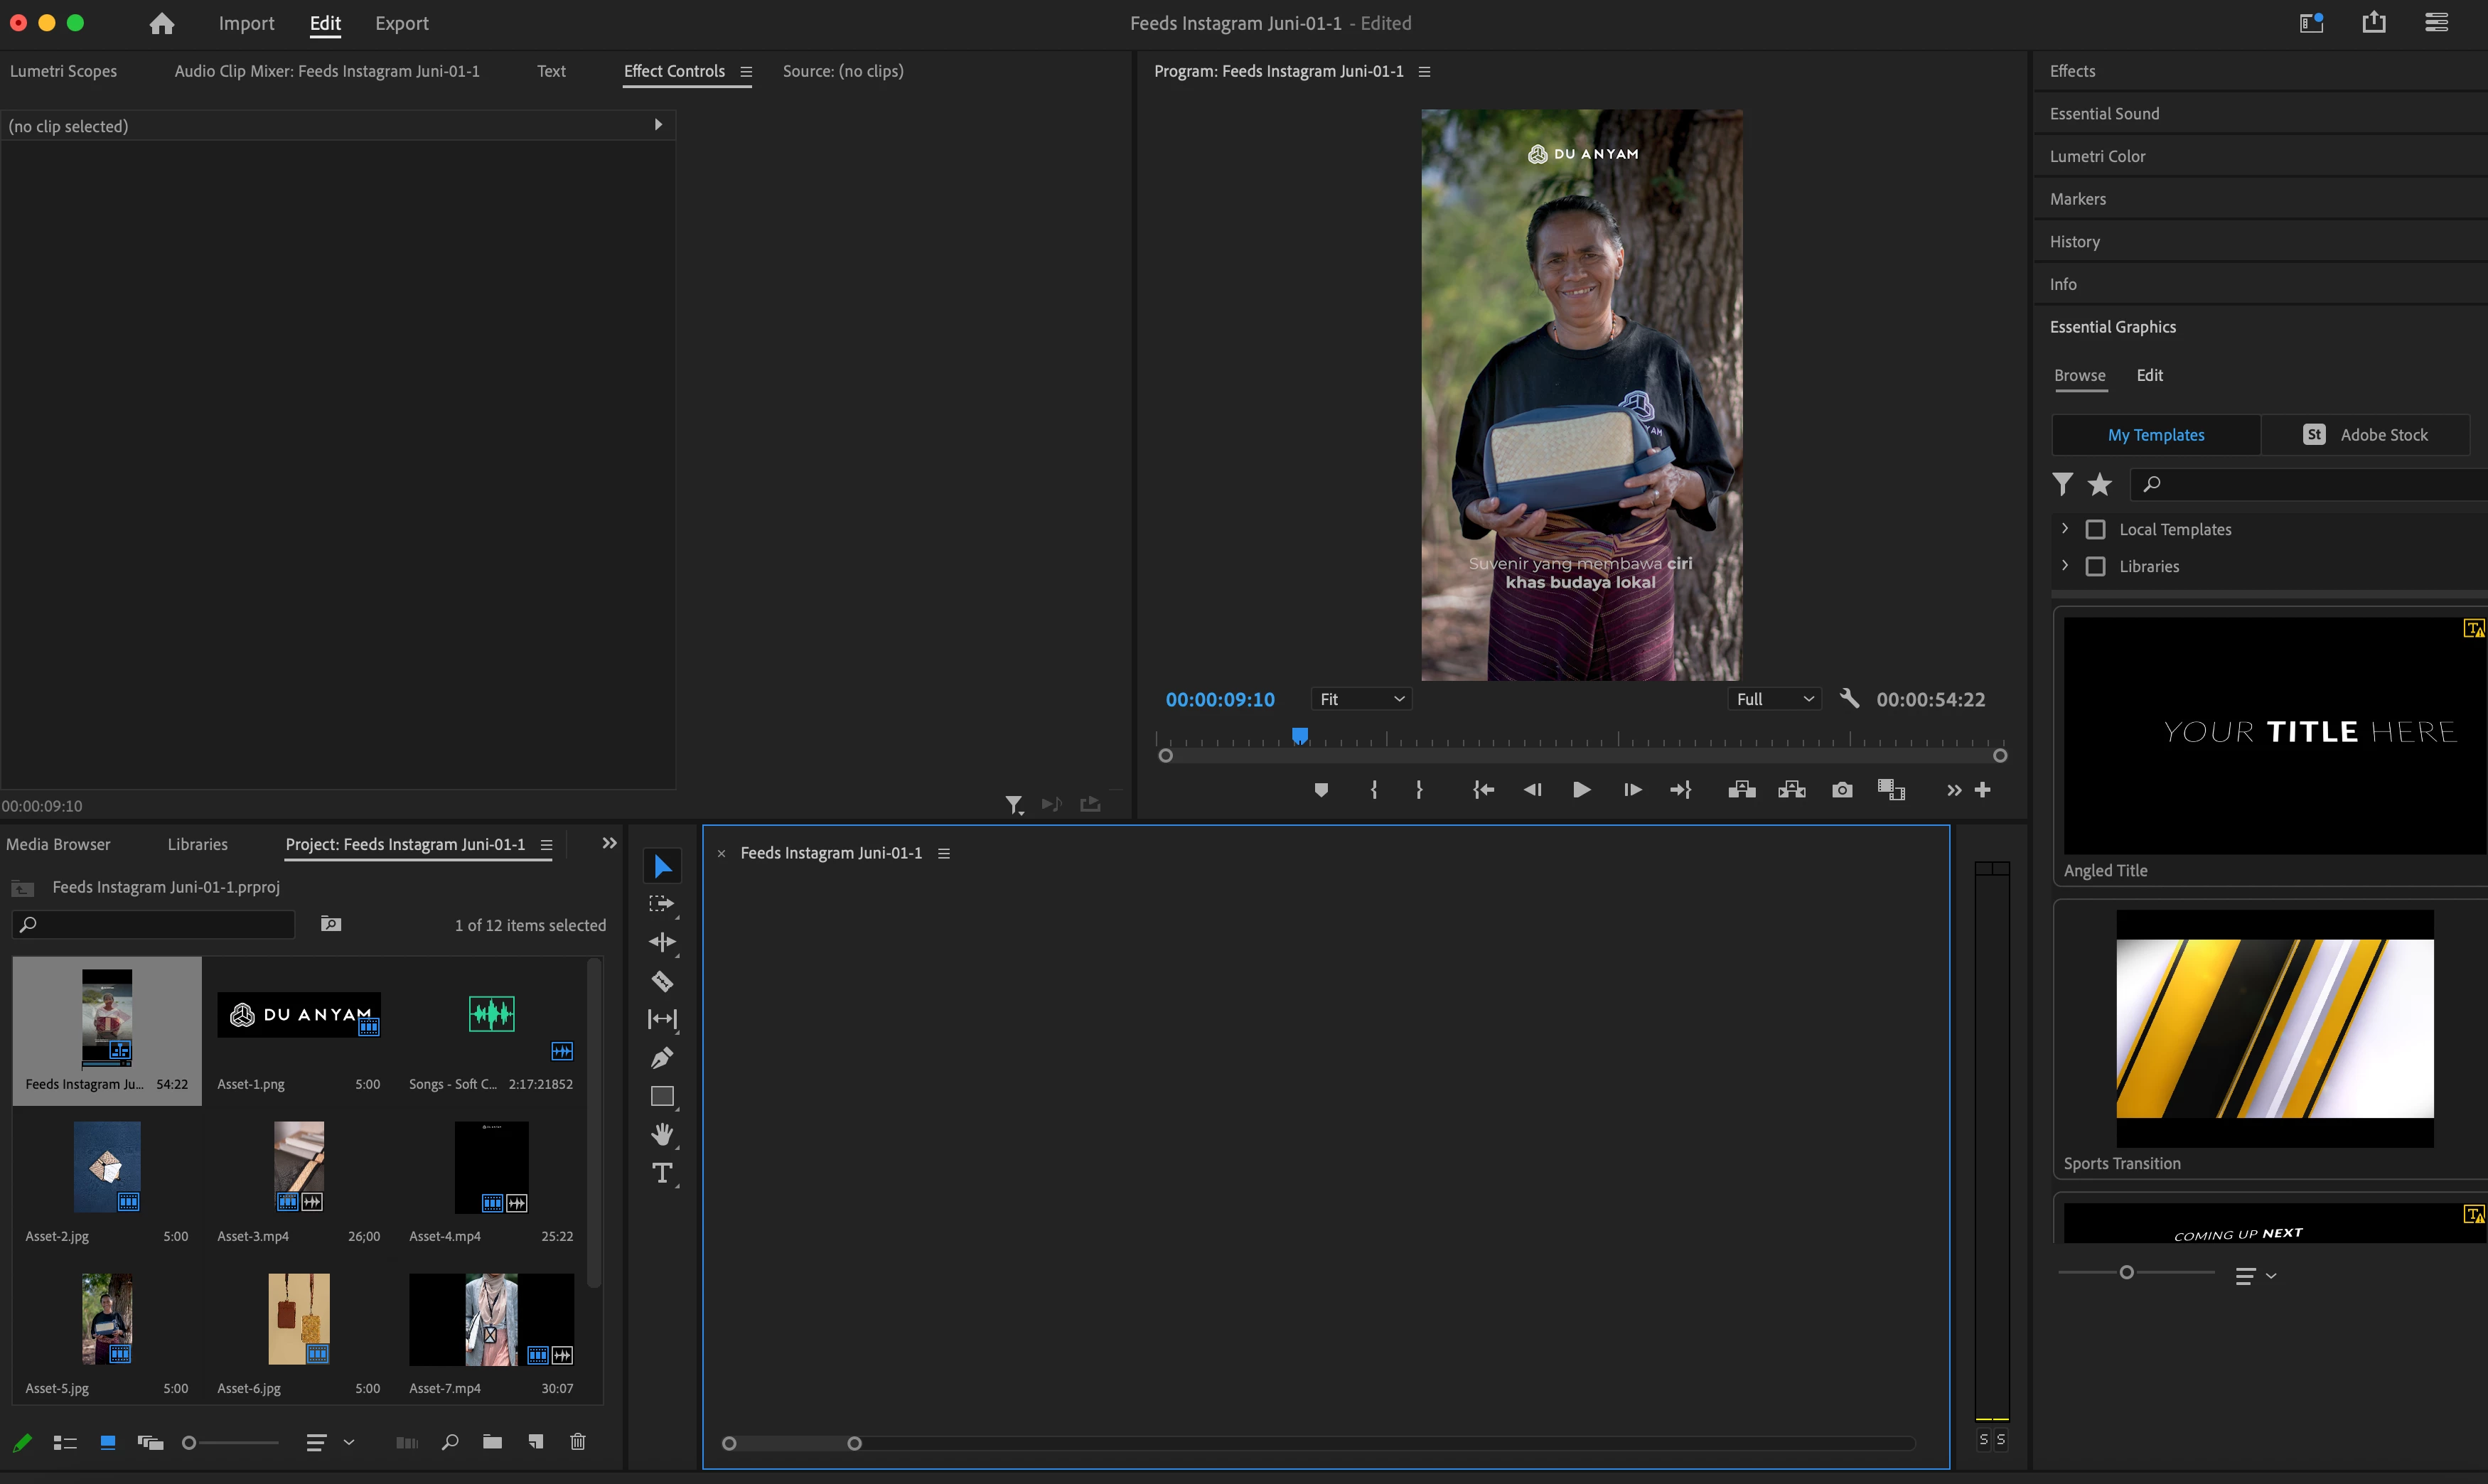The width and height of the screenshot is (2488, 1484).
Task: Open the Fit zoom level dropdown
Action: tap(1361, 699)
